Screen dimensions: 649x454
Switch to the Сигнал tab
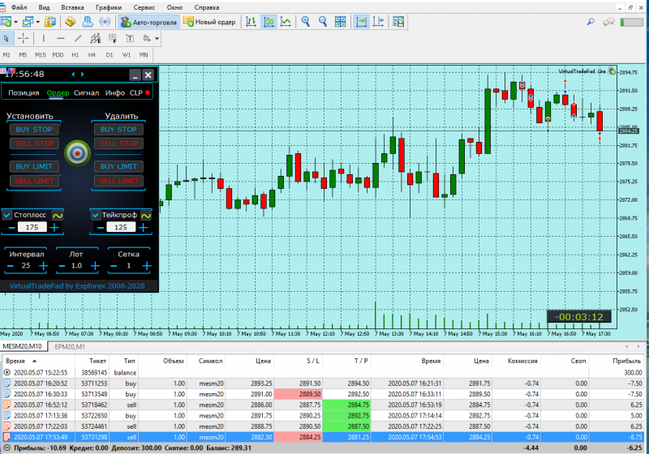[86, 93]
